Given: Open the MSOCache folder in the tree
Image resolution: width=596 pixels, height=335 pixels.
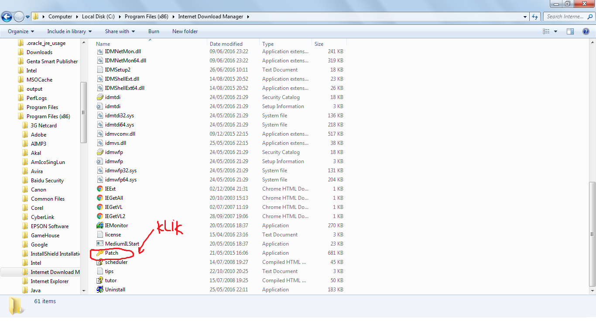Looking at the screenshot, I should click(x=39, y=80).
